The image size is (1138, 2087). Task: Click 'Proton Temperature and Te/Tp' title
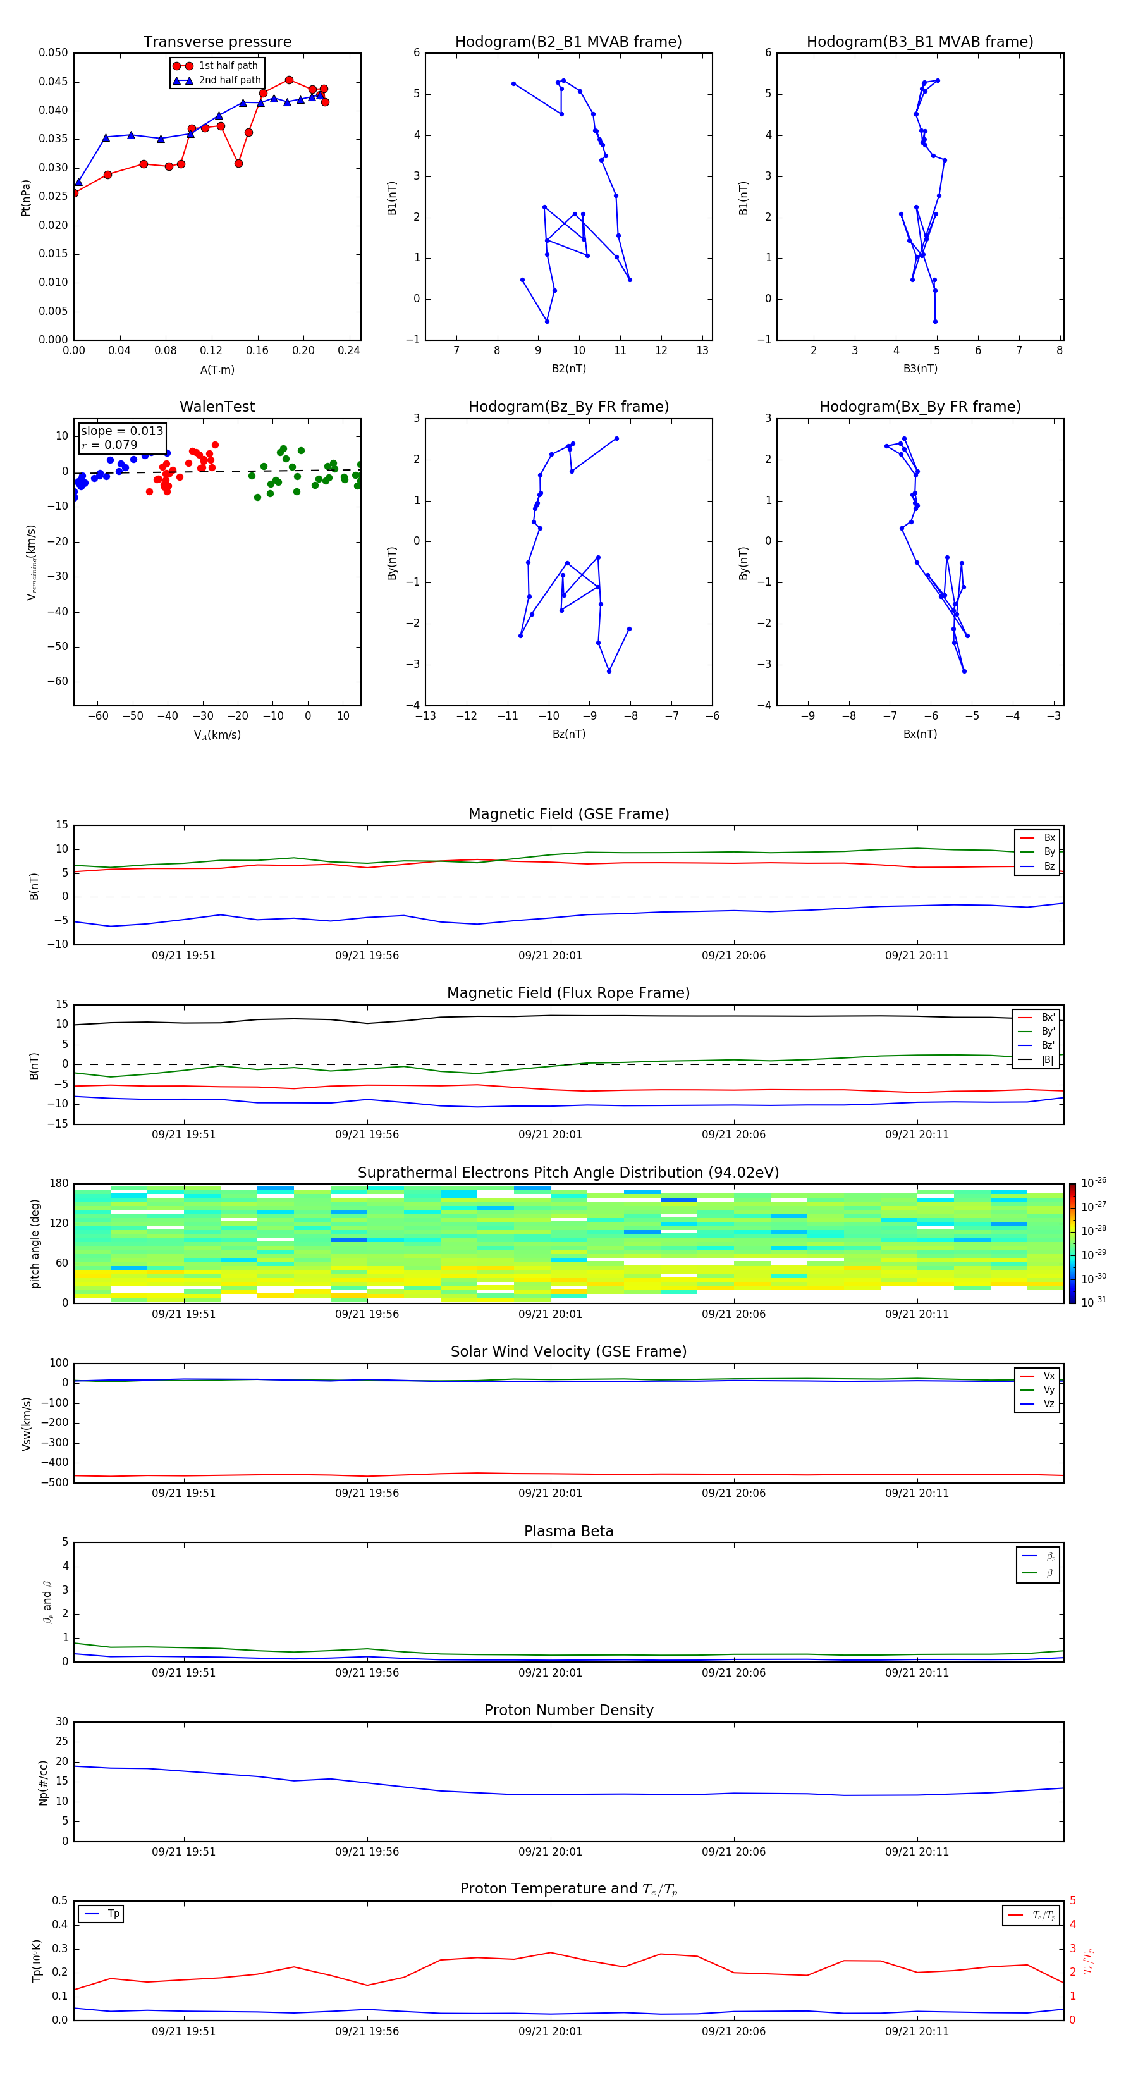coord(568,1888)
